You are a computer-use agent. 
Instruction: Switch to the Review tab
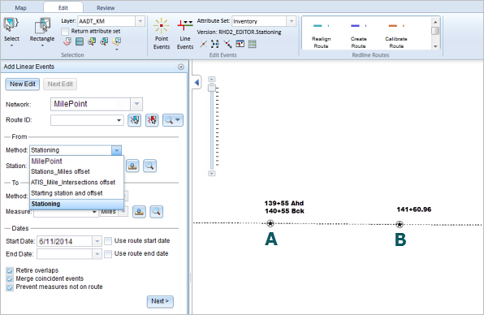click(x=106, y=8)
